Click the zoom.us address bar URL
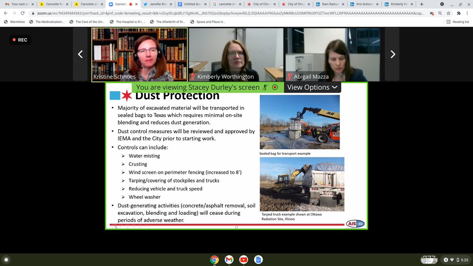 (231, 13)
